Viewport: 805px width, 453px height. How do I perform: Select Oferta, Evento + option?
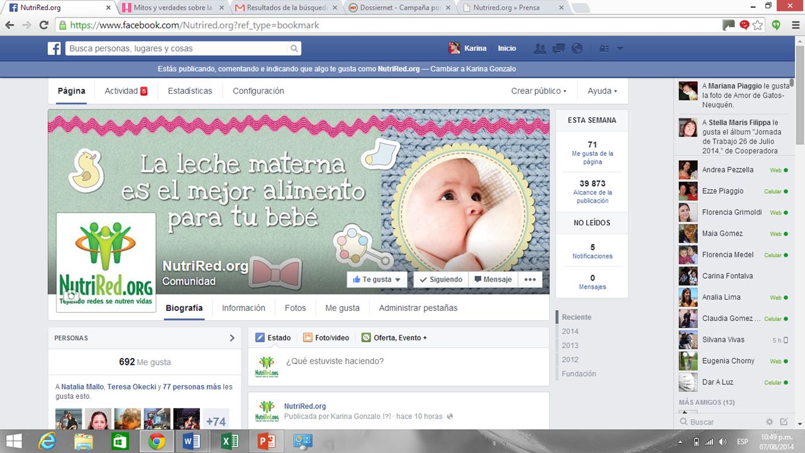pos(394,338)
